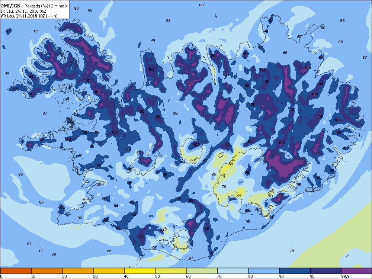Screen dimensions: 372x279
Task: Click the pale green 60–70 legend swatch
Action: click(x=202, y=271)
